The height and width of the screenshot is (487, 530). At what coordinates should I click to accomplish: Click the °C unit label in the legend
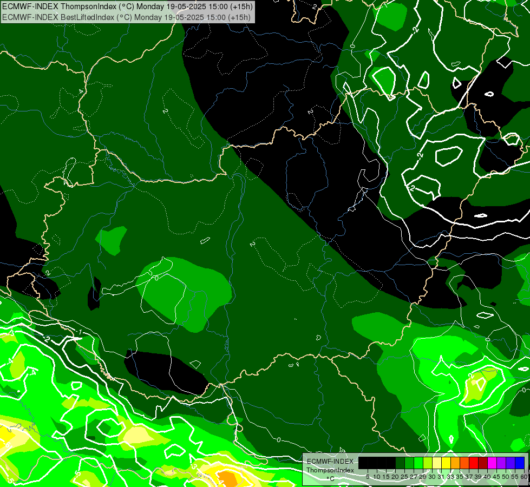click(331, 478)
